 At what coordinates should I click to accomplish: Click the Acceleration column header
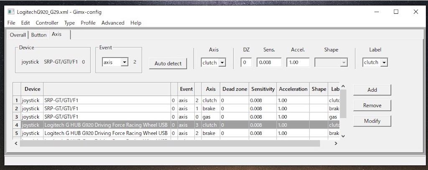293,89
